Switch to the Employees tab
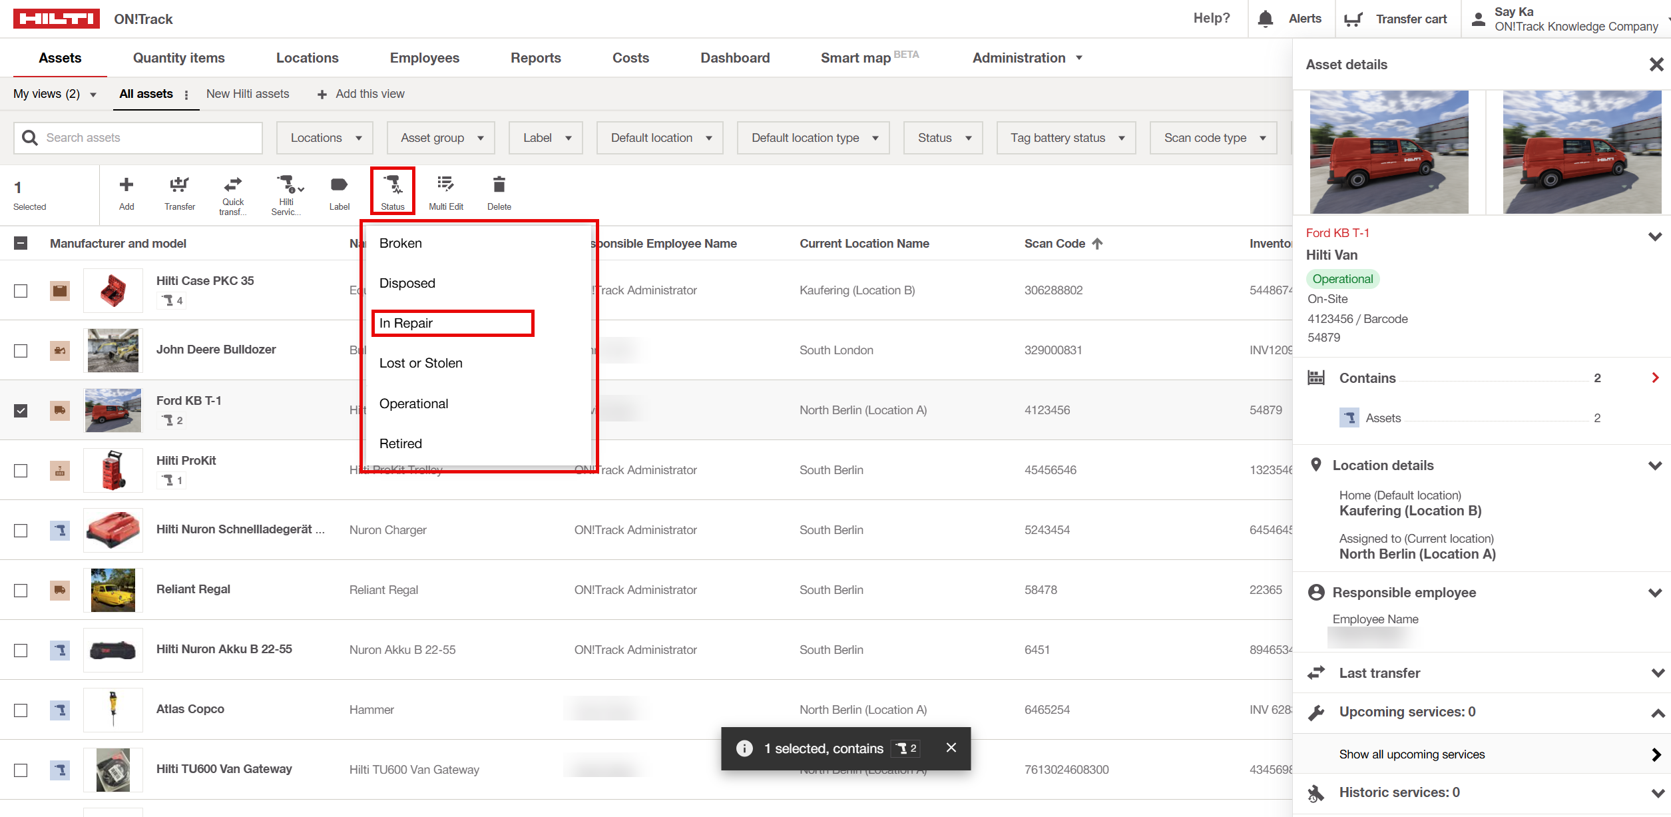Viewport: 1671px width, 817px height. pos(424,58)
